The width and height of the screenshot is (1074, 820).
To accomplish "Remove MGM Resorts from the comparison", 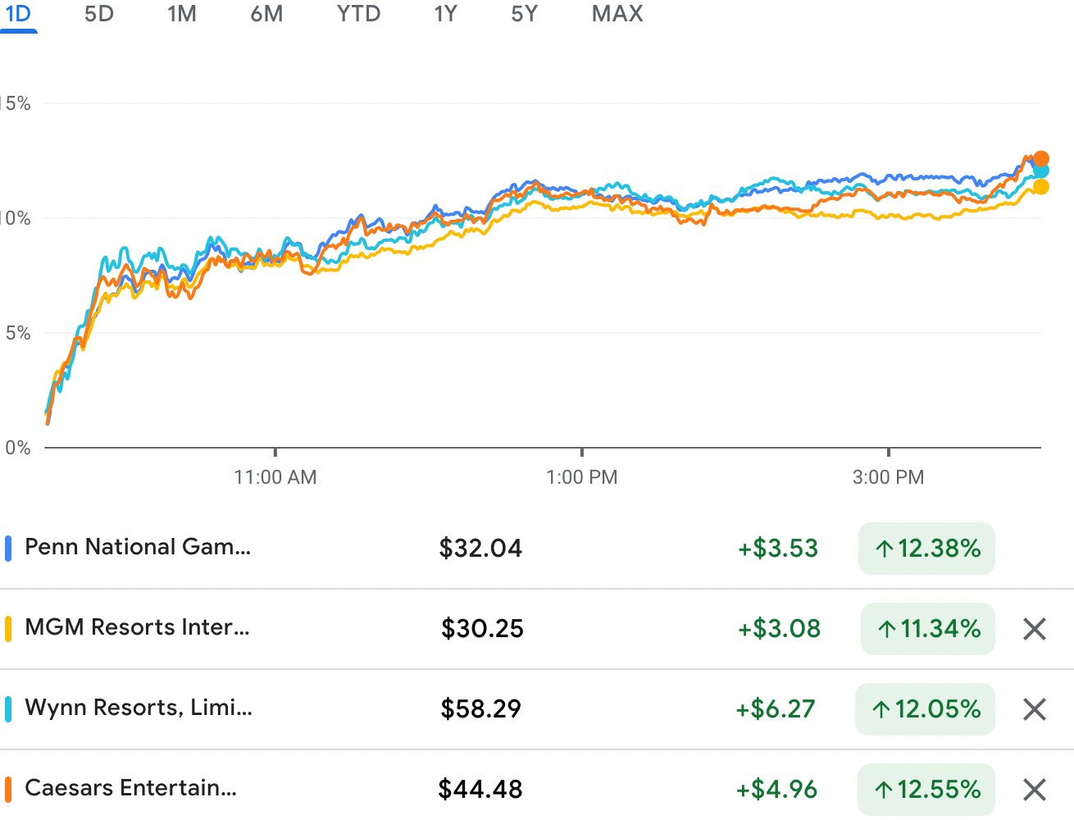I will point(1035,629).
